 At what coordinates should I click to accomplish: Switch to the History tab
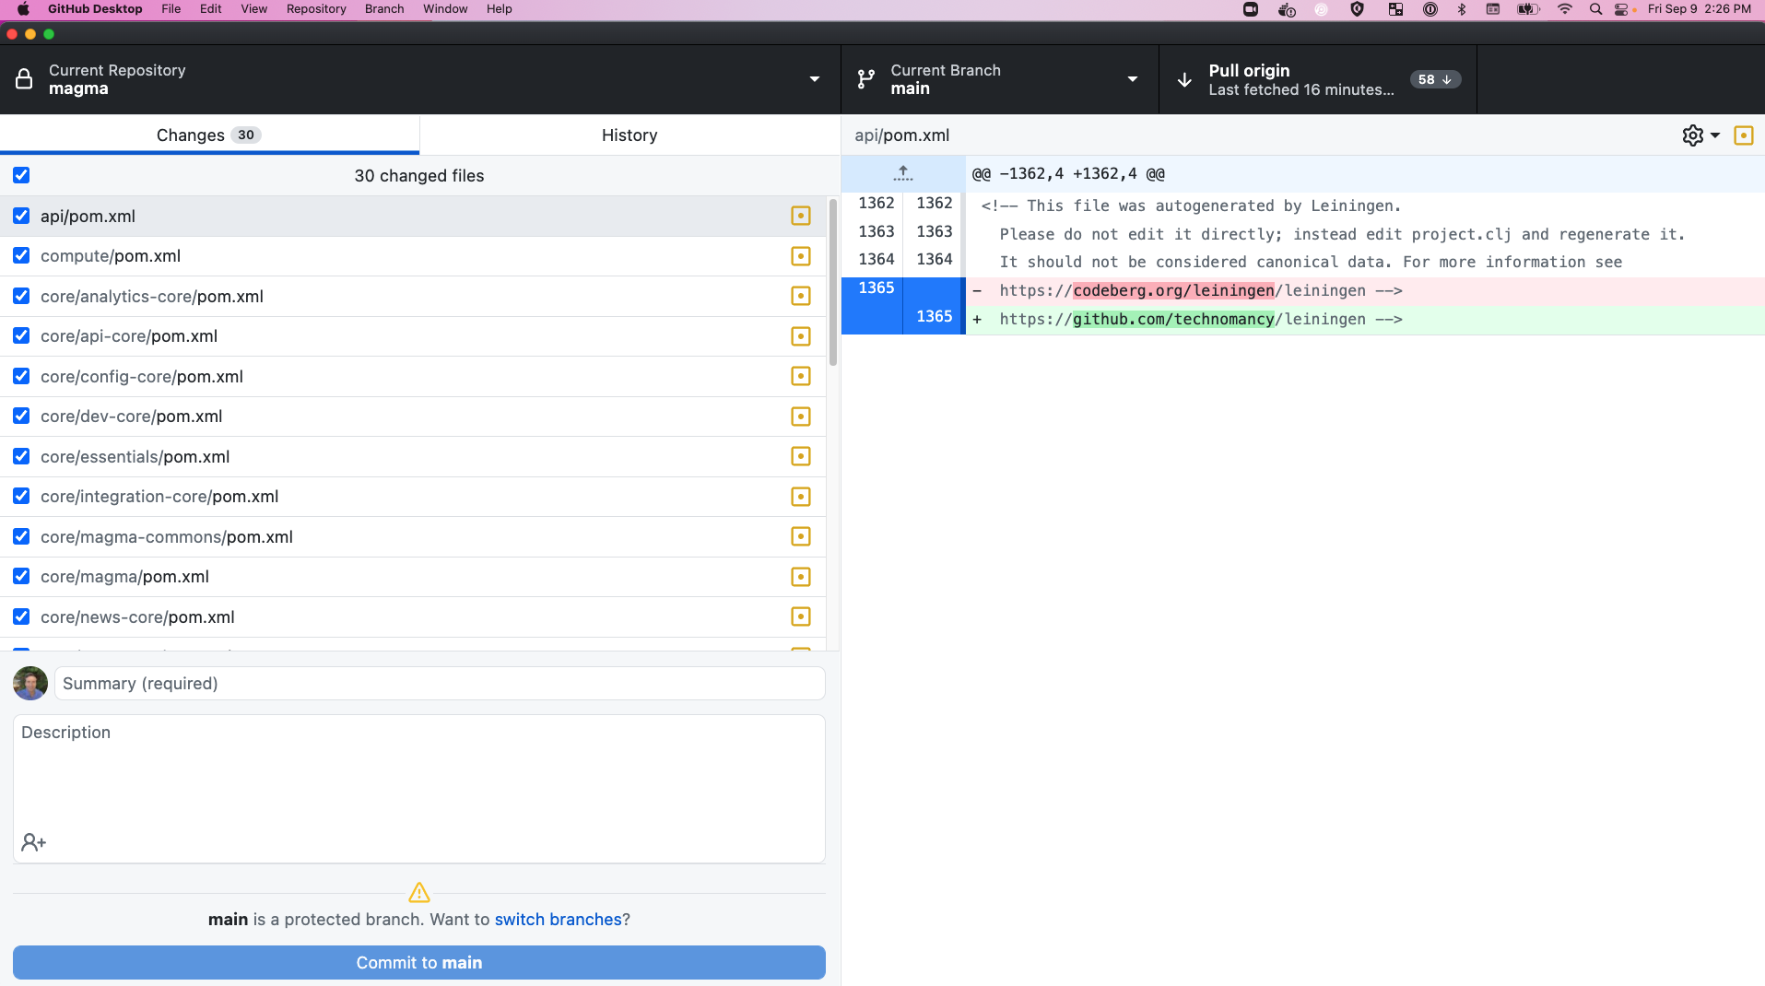[630, 135]
